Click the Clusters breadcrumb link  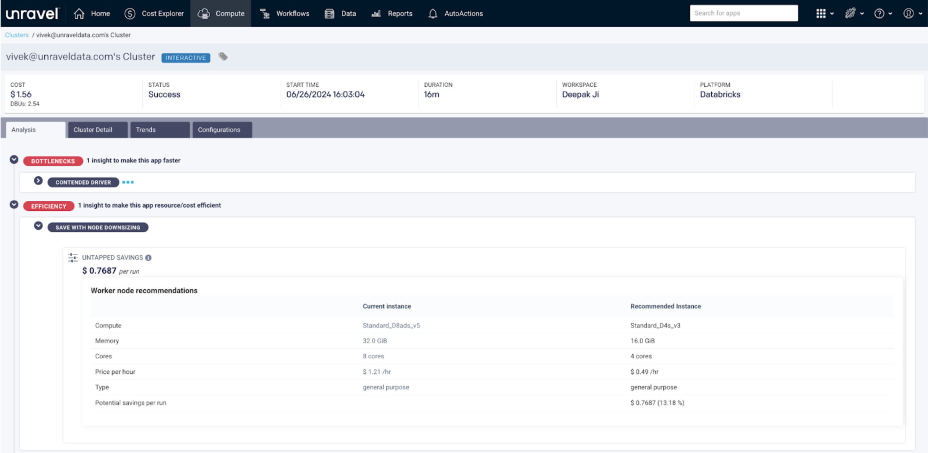coord(17,35)
